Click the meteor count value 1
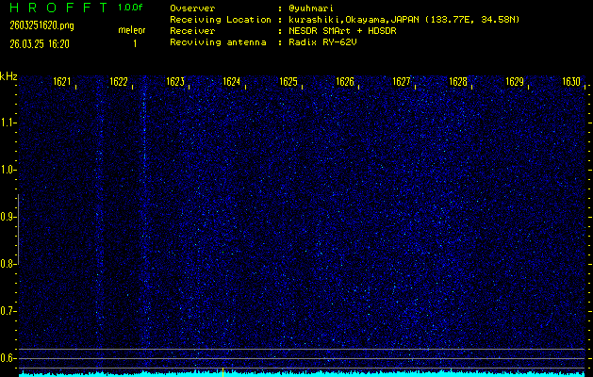 135,44
